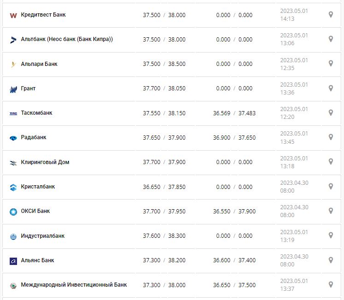The image size is (344, 300).
Task: Click the Кристалбанк logo icon
Action: click(13, 187)
